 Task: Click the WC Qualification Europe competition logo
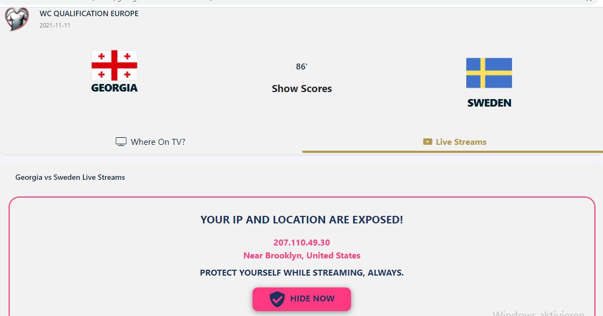[16, 19]
